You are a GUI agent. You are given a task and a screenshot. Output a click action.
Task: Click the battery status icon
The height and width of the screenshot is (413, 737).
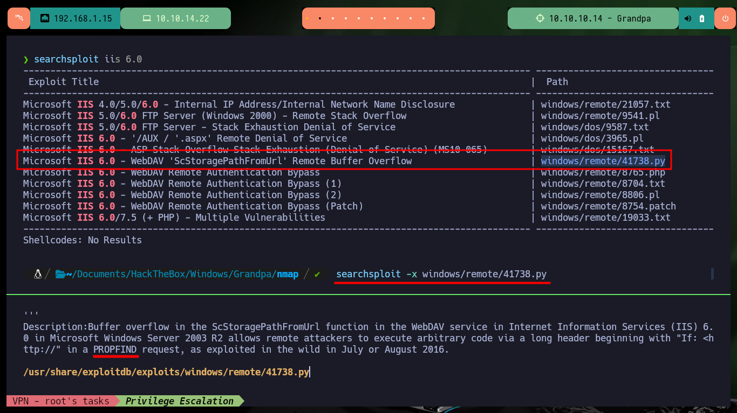pyautogui.click(x=702, y=19)
